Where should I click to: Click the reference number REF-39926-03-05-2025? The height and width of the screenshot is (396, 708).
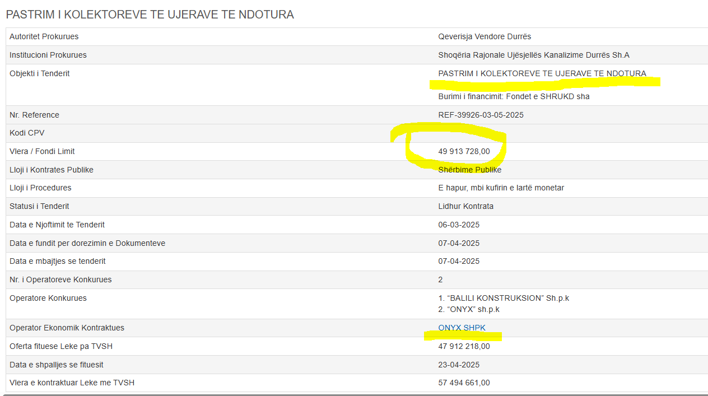pyautogui.click(x=481, y=115)
